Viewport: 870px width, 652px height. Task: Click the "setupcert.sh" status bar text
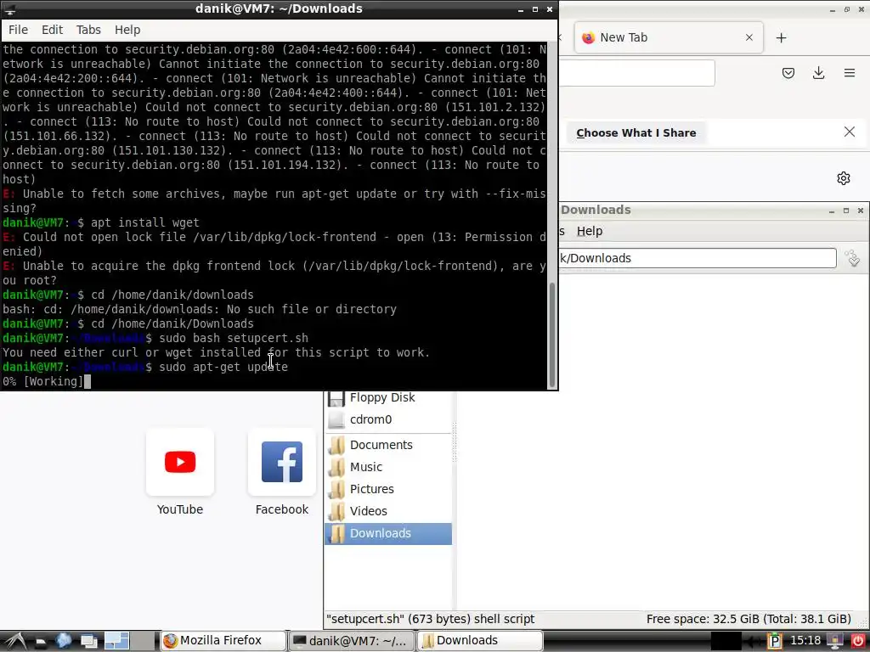pyautogui.click(x=431, y=619)
